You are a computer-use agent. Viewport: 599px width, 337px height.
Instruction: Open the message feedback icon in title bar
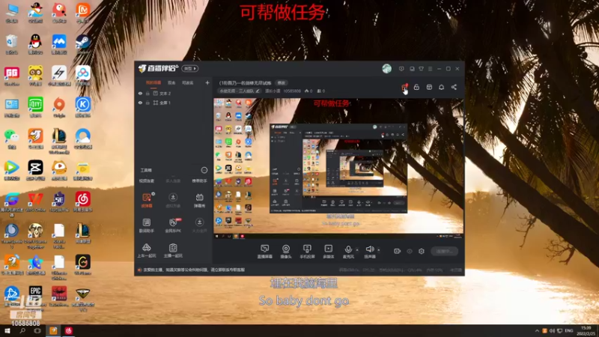click(x=401, y=69)
